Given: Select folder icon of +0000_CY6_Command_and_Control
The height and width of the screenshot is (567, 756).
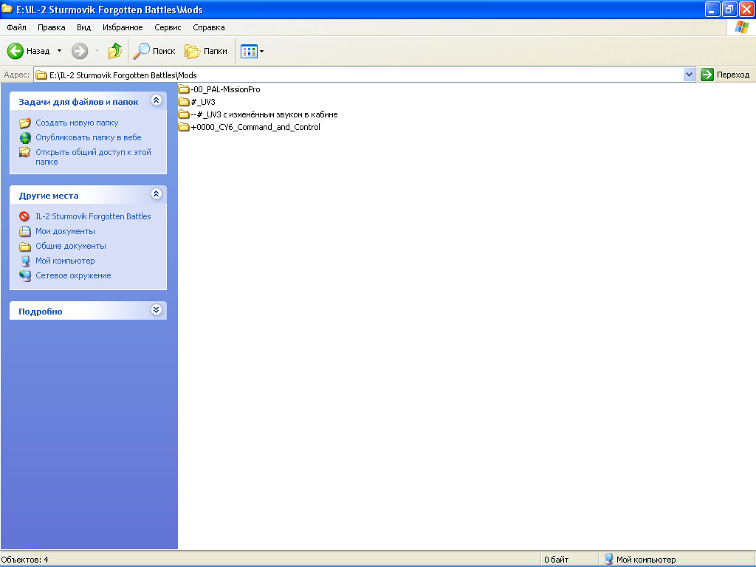Looking at the screenshot, I should pos(184,127).
